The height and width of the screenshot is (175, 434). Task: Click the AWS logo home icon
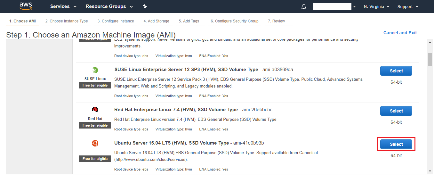pos(26,6)
